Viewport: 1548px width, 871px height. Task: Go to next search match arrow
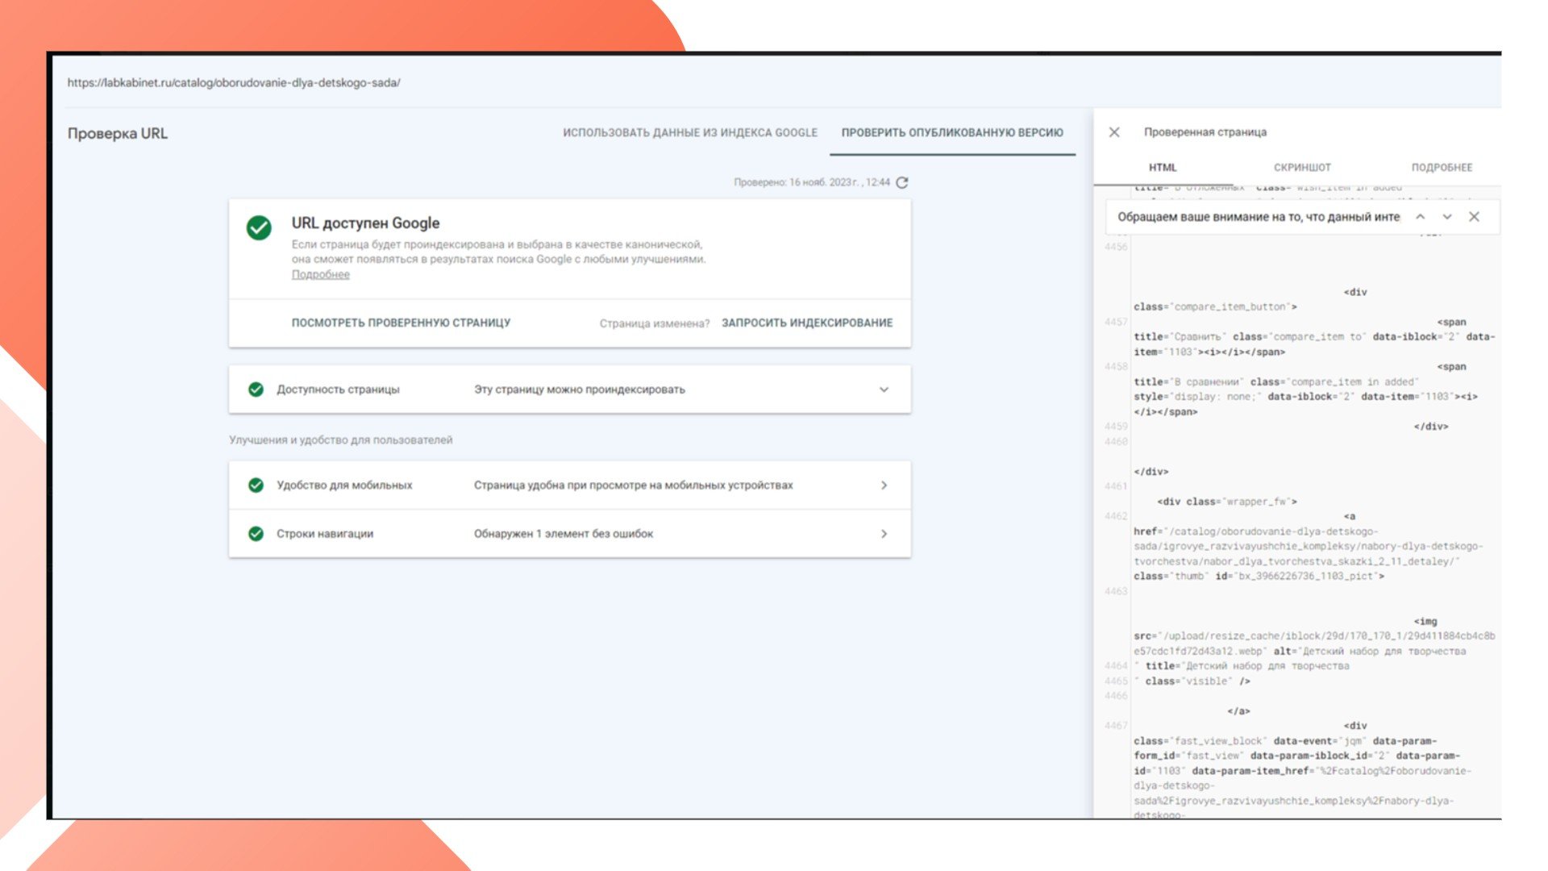[1447, 217]
